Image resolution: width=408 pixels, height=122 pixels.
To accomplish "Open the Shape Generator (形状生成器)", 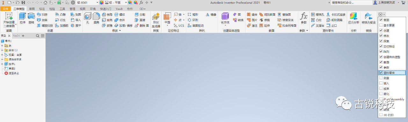I will click(x=156, y=20).
